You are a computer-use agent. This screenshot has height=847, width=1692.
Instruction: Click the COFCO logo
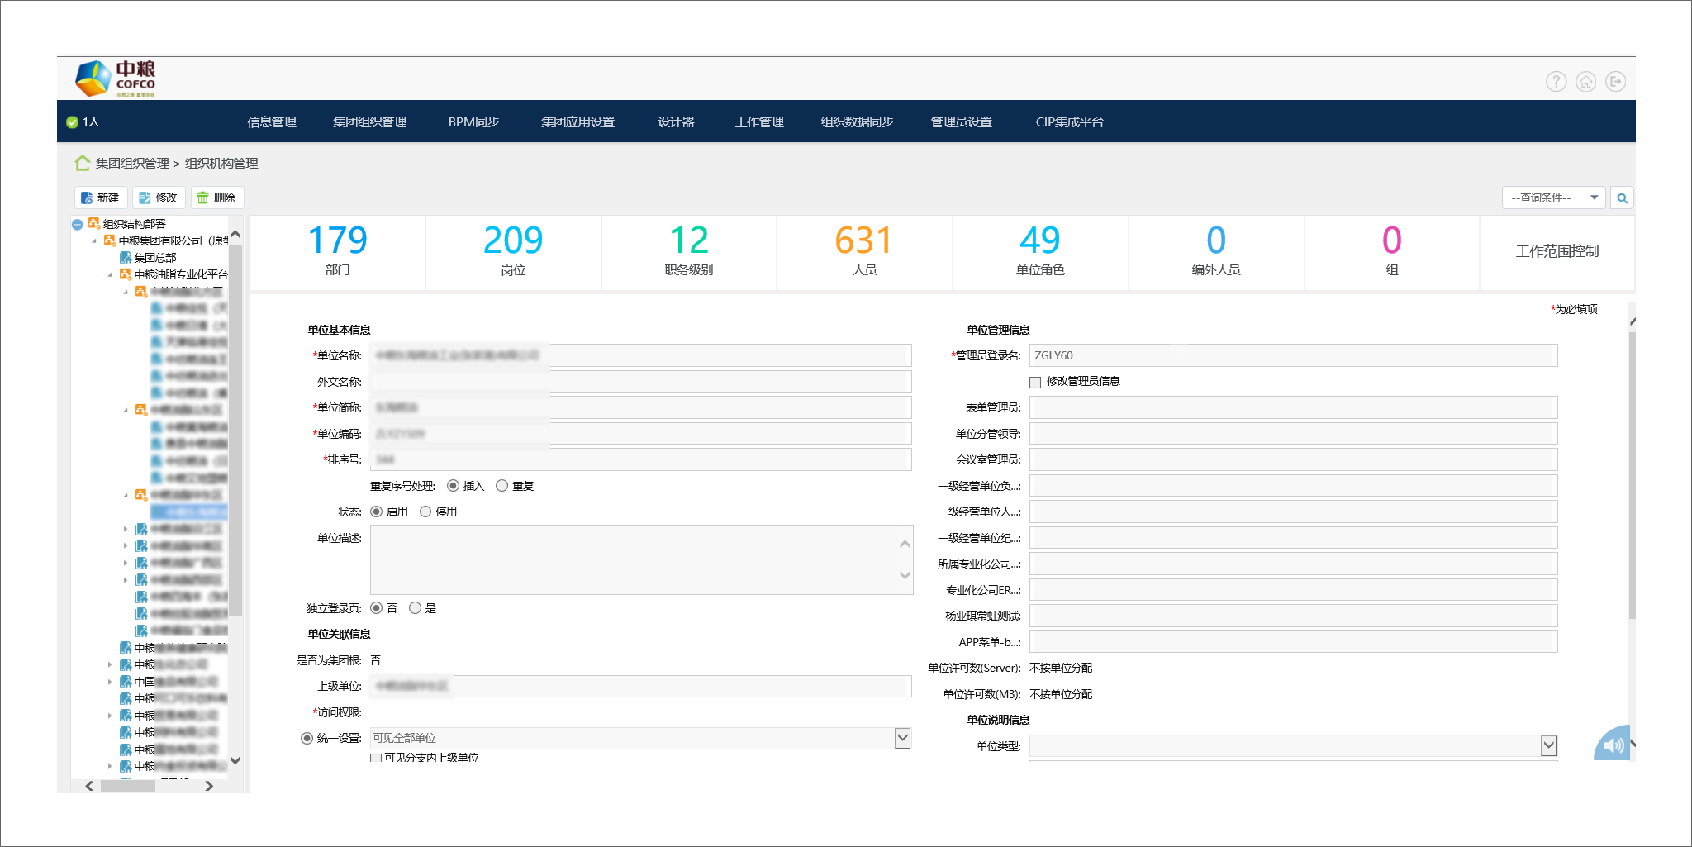(x=115, y=79)
